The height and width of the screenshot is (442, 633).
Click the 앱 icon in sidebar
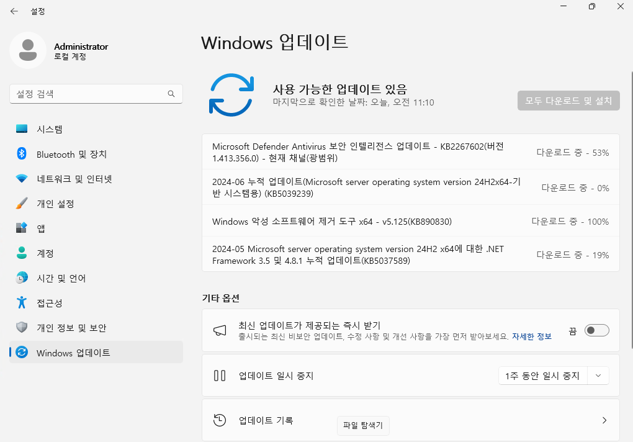22,228
